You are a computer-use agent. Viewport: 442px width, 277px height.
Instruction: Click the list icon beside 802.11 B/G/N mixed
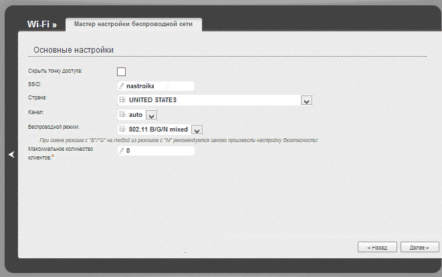point(122,129)
